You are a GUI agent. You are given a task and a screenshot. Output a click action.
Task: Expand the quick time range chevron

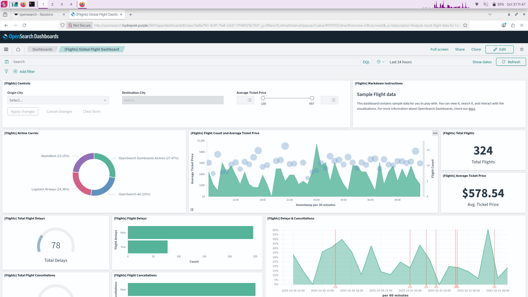click(x=384, y=62)
